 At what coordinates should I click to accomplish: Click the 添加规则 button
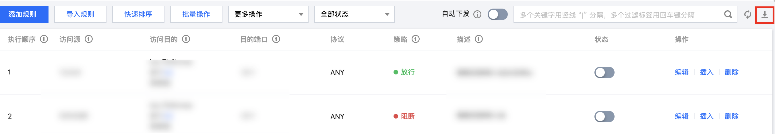[x=24, y=14]
